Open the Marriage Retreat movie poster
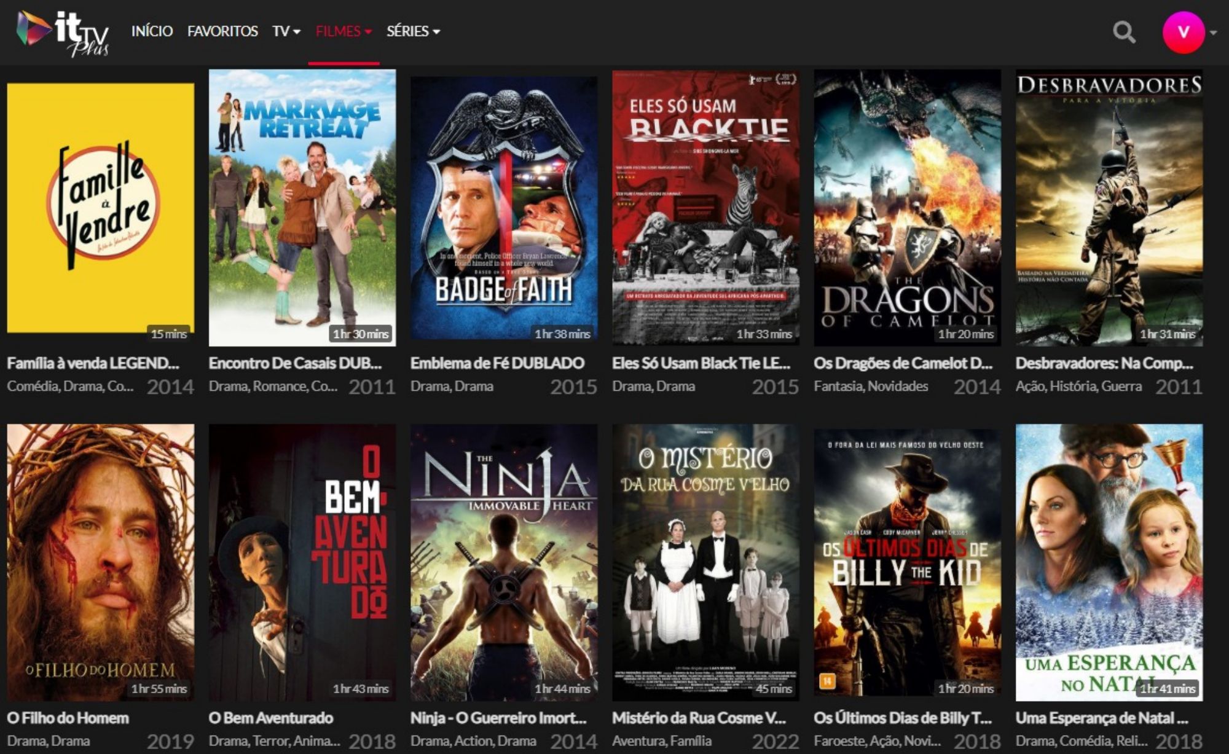Viewport: 1229px width, 754px height. click(302, 208)
